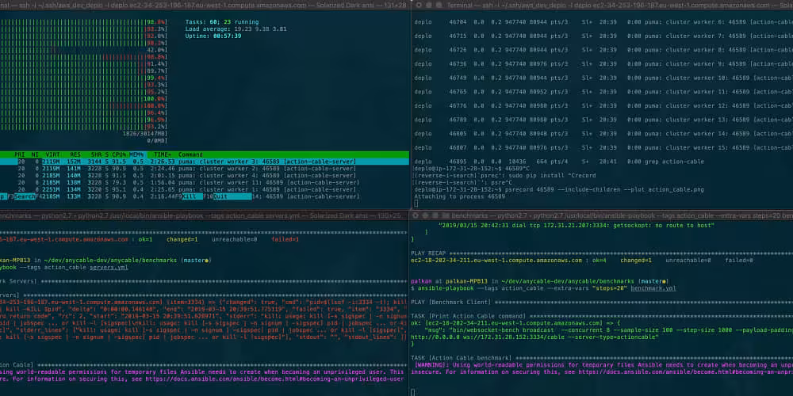Click the htop VIRT column header
Image resolution: width=793 pixels, height=396 pixels.
(52, 154)
